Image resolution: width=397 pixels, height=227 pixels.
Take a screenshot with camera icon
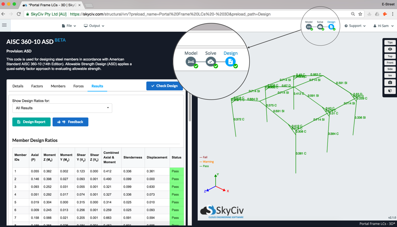click(x=390, y=82)
